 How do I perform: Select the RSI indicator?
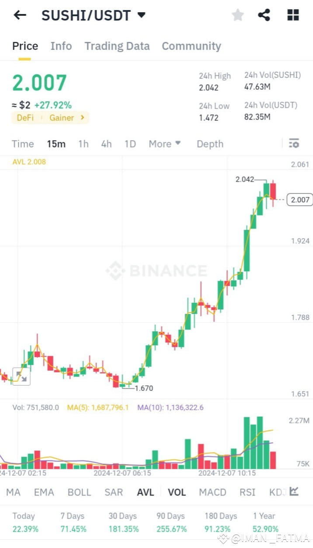click(247, 492)
